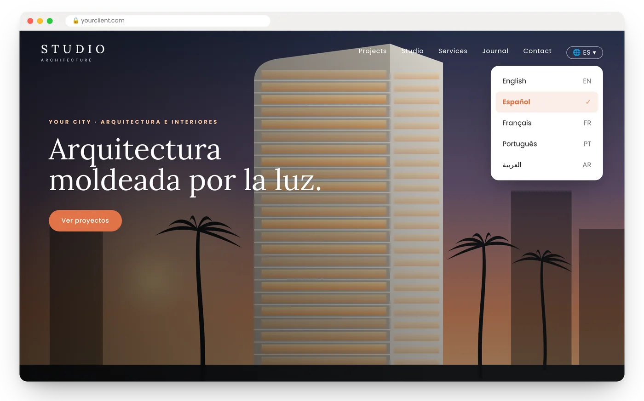
Task: Focus the yourclient.com address bar
Action: 168,21
